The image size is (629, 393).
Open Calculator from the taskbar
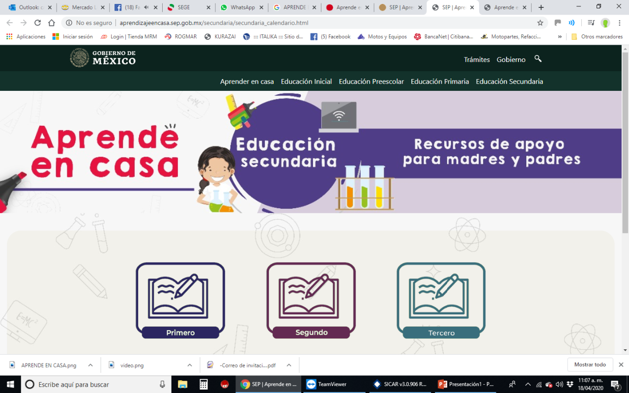pos(203,384)
